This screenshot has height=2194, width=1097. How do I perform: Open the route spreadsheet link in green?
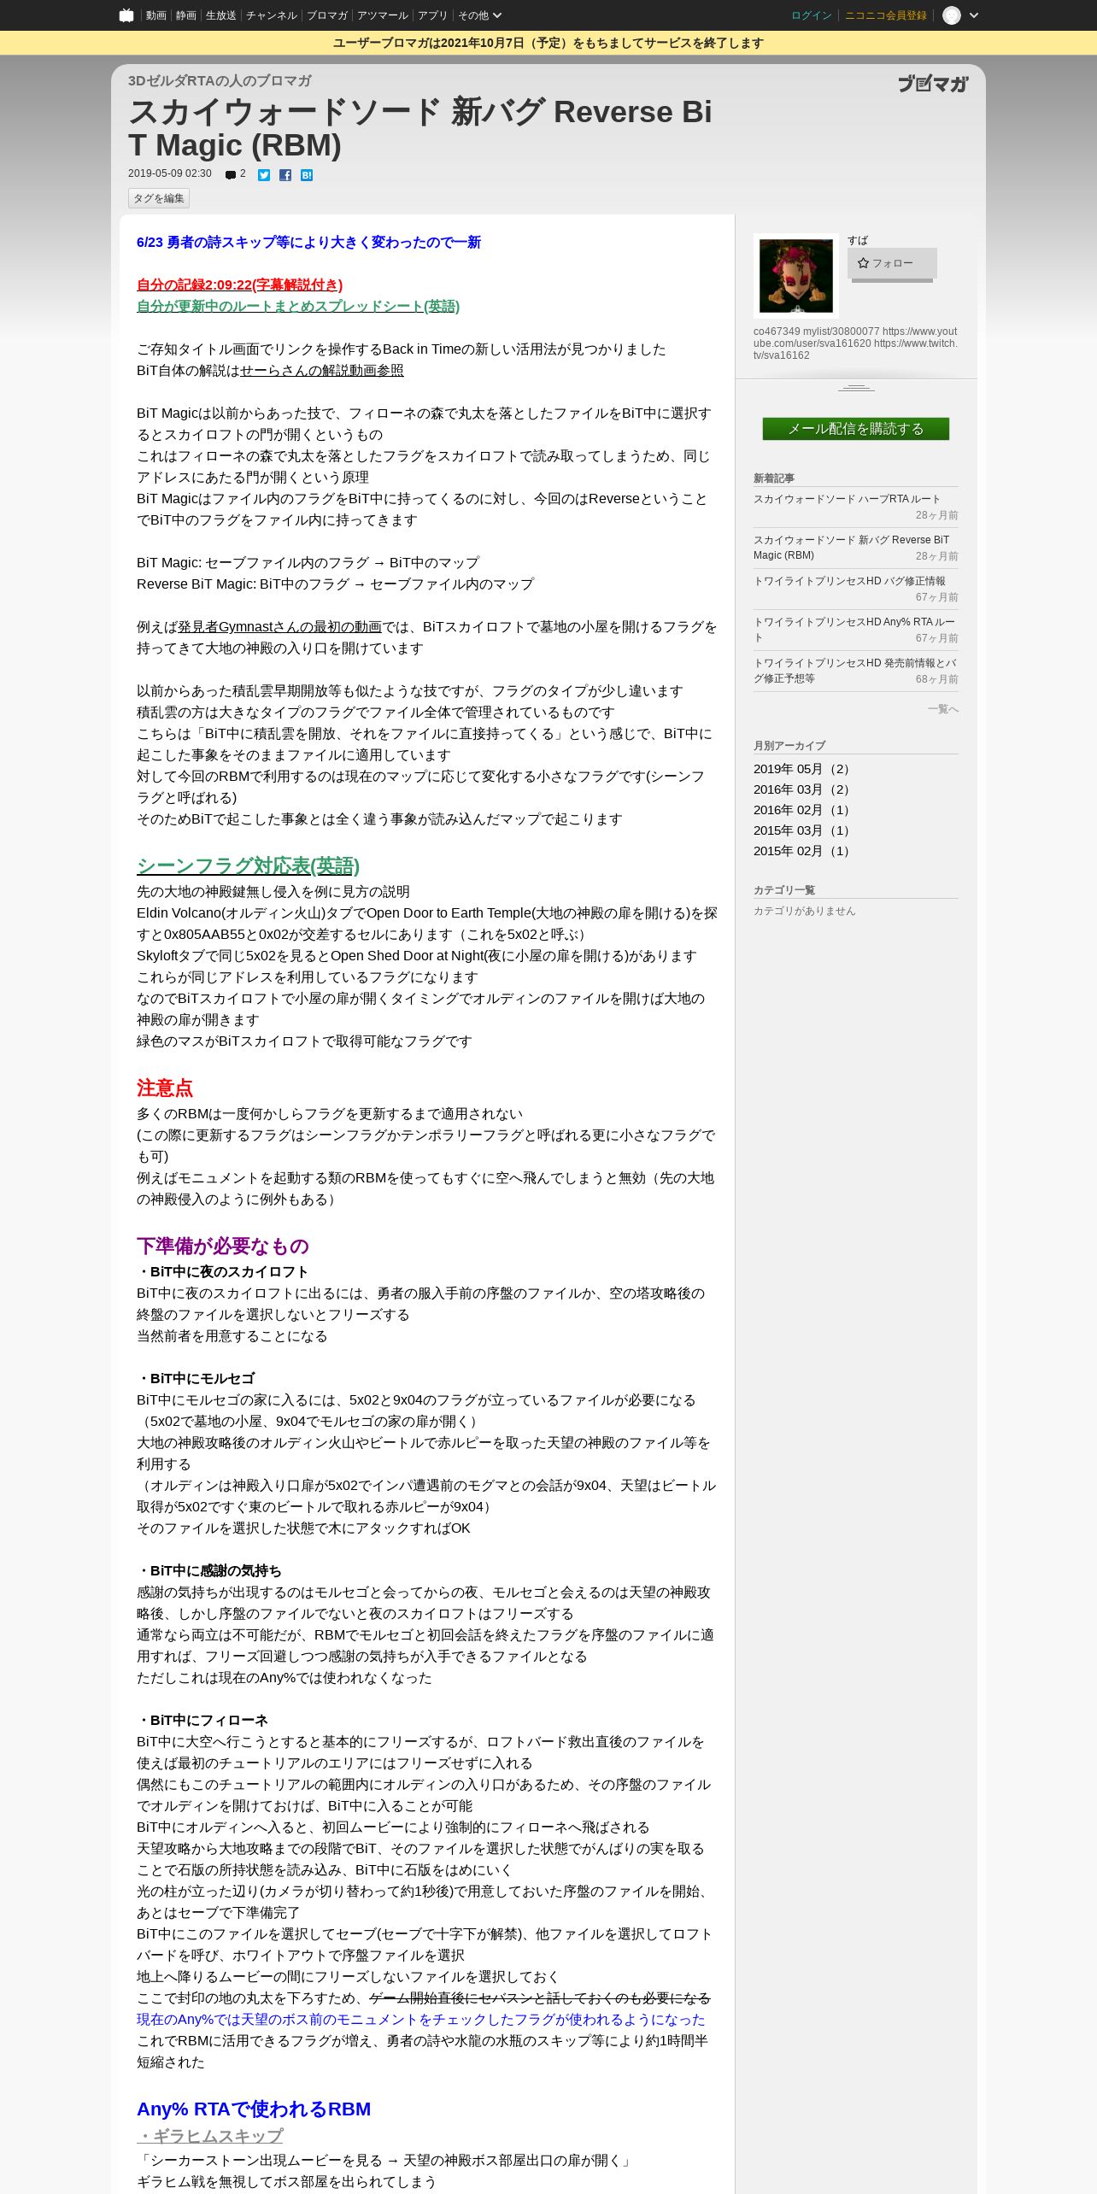pos(298,307)
